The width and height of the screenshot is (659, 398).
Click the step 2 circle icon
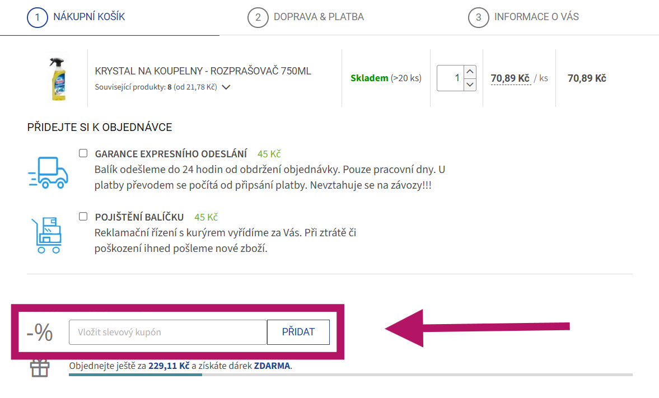click(258, 17)
